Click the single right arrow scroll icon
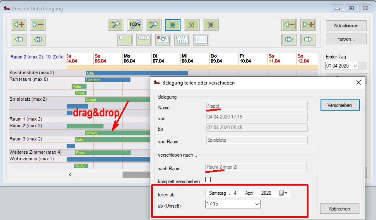376x220 pixels. (308, 40)
